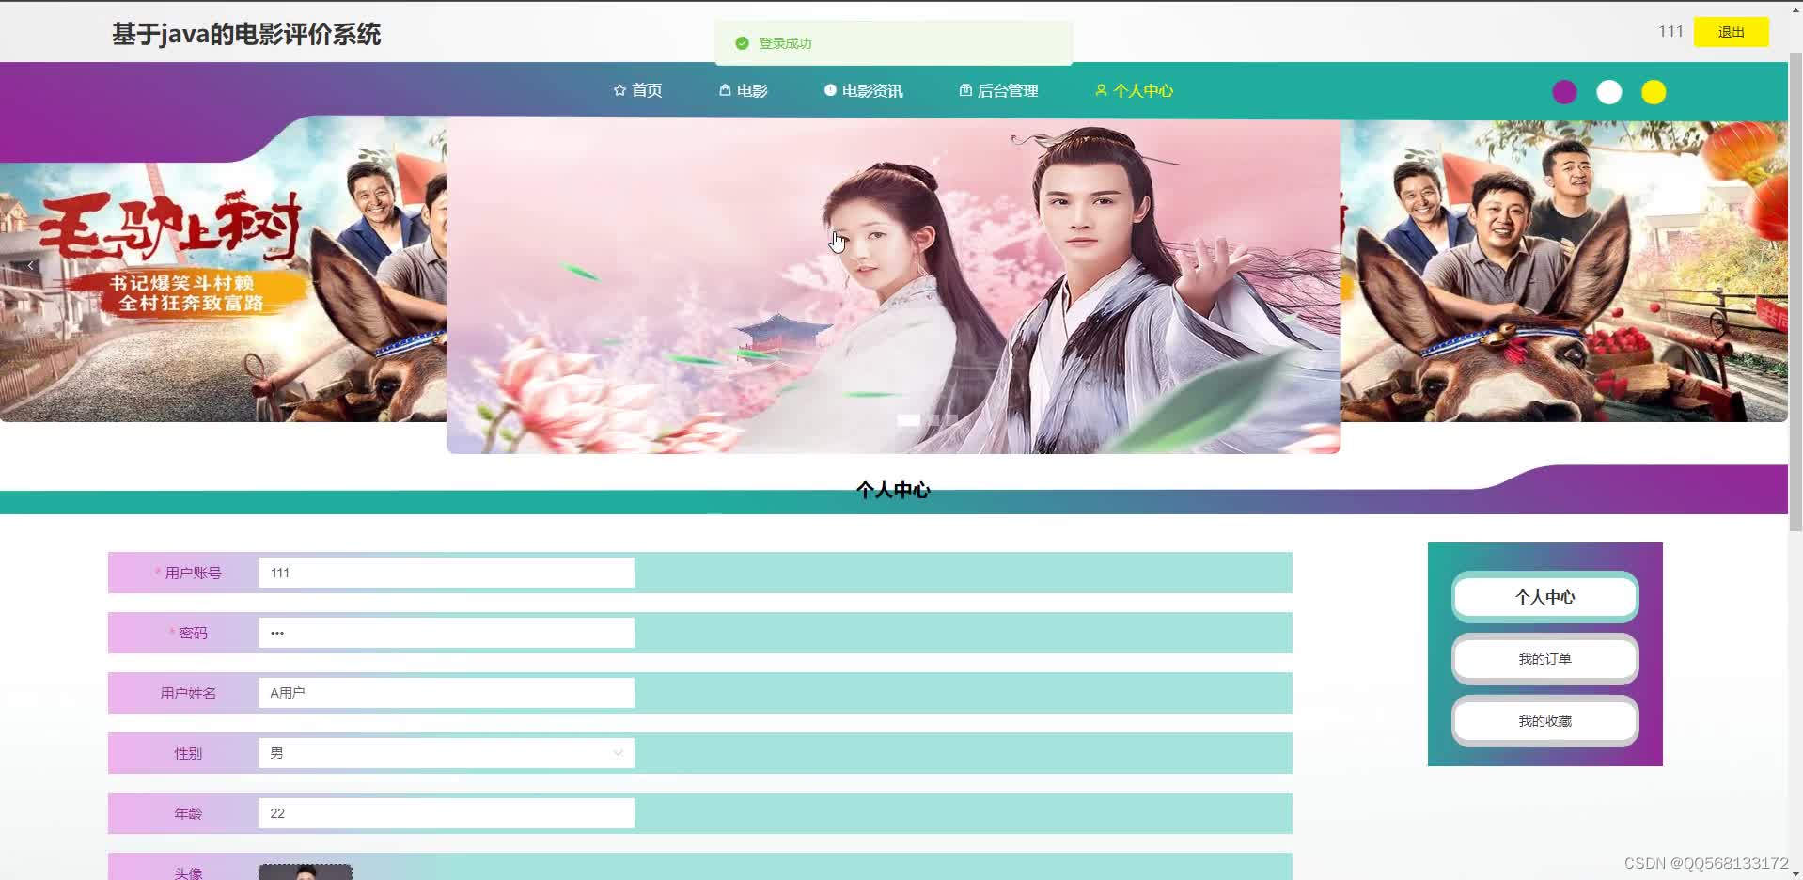The image size is (1803, 880).
Task: Click the person icon beside 个人中心
Action: [x=1101, y=90]
